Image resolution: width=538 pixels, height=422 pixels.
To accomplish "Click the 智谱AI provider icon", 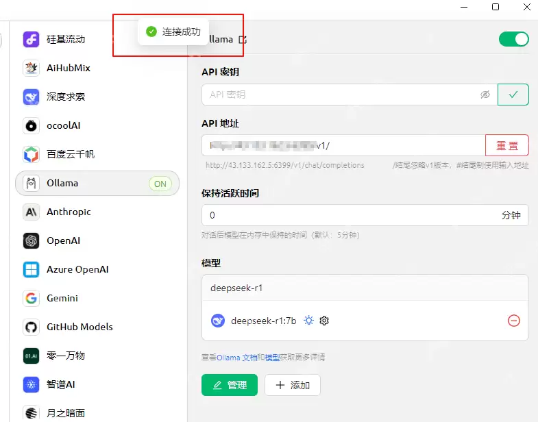I will pyautogui.click(x=31, y=384).
